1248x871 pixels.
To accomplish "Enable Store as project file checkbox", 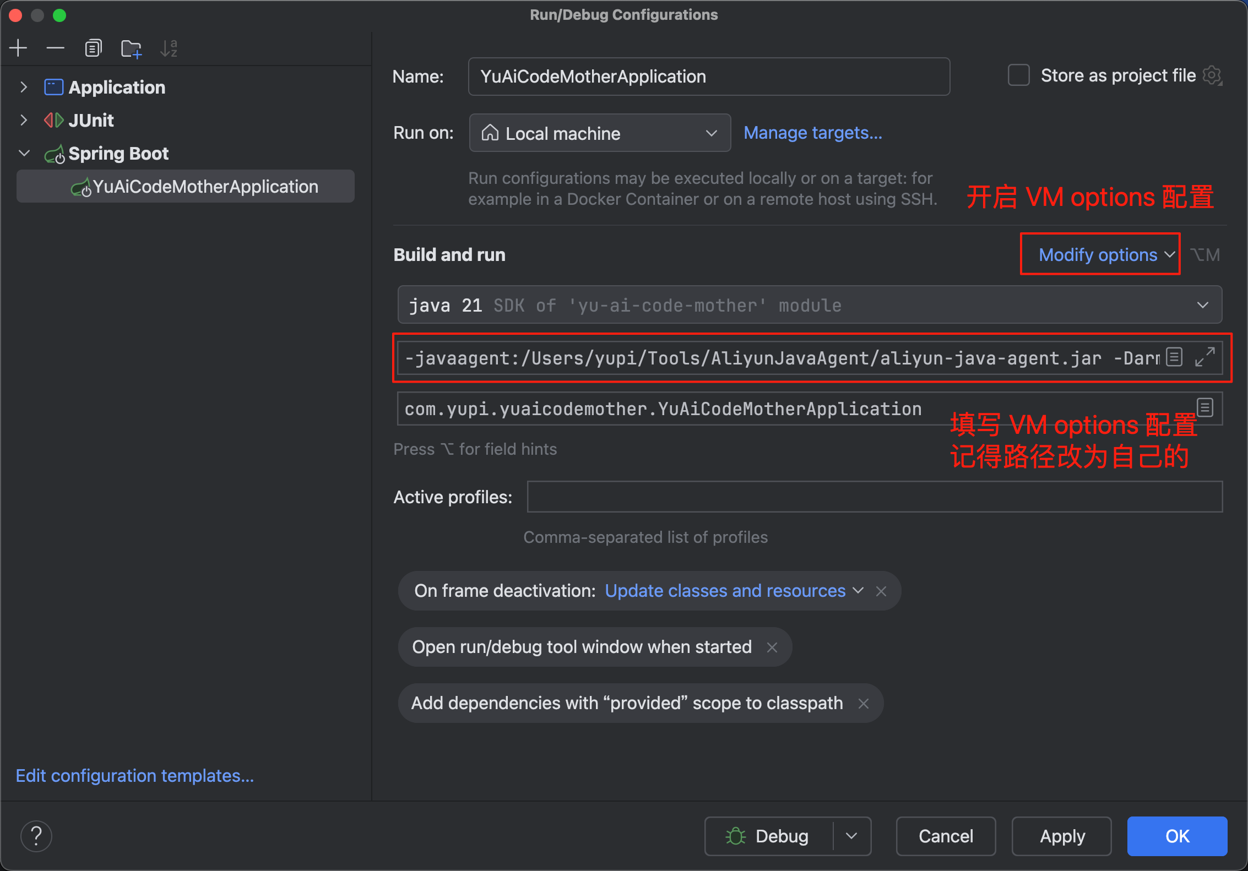I will pyautogui.click(x=1018, y=75).
